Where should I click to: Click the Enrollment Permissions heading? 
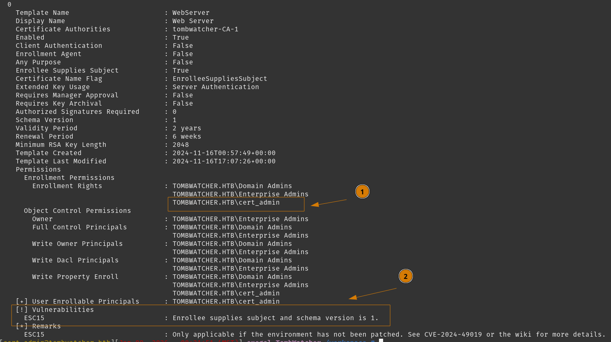tap(69, 178)
